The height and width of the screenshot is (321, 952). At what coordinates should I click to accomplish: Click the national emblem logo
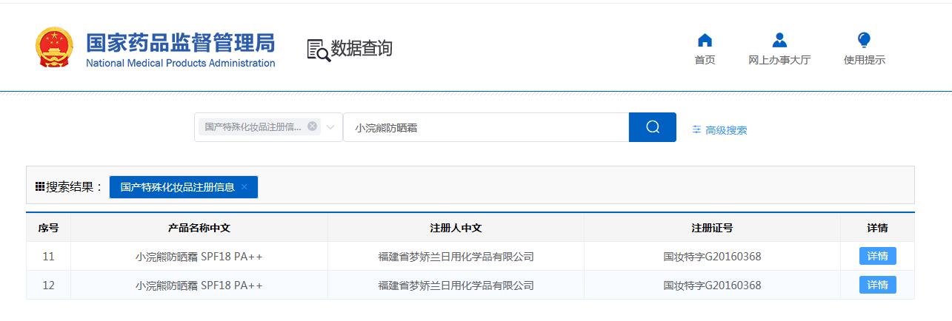point(55,48)
